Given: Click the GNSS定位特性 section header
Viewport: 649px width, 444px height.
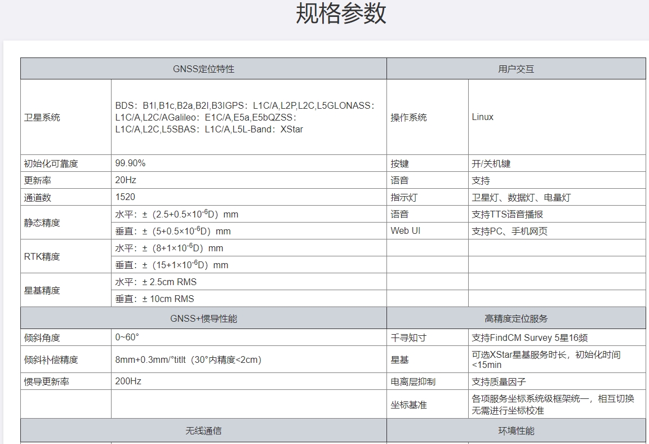Looking at the screenshot, I should 203,69.
